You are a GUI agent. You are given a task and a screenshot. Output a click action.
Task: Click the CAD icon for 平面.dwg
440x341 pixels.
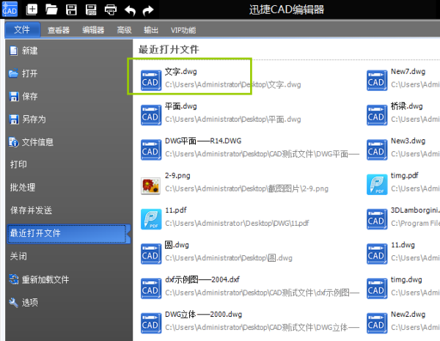(151, 115)
